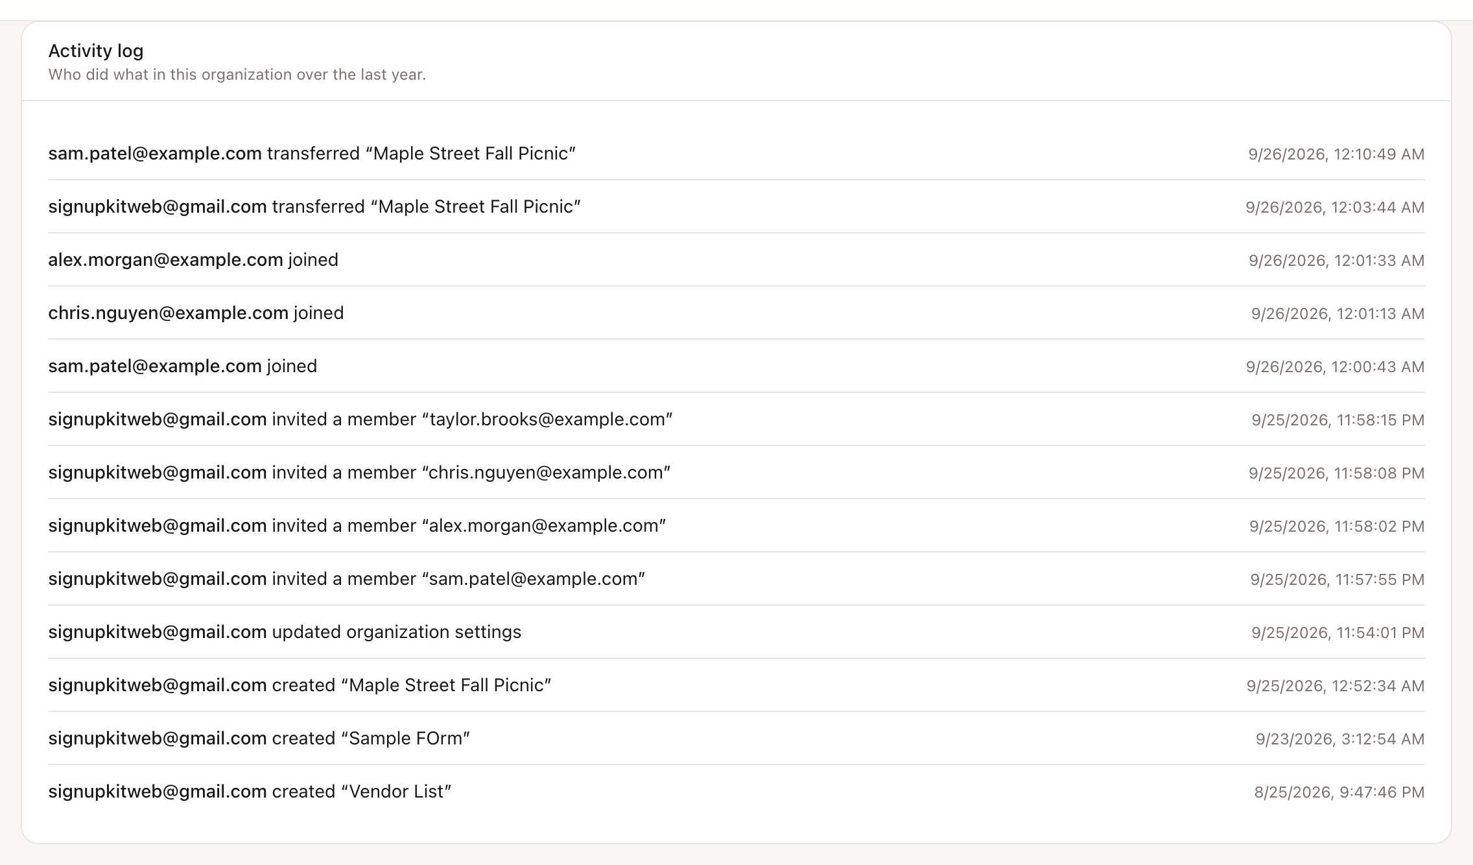
Task: Click the invited alex.morgan@example.com log entry
Action: [x=736, y=526]
